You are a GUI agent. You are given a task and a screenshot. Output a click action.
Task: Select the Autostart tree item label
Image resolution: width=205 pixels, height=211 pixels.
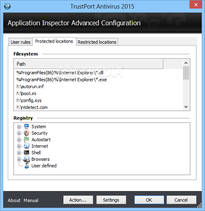click(x=41, y=140)
